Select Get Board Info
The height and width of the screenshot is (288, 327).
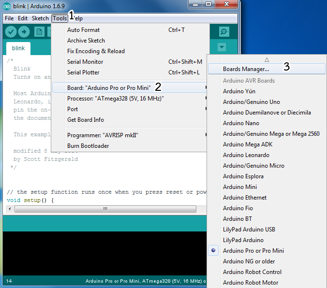pyautogui.click(x=130, y=120)
